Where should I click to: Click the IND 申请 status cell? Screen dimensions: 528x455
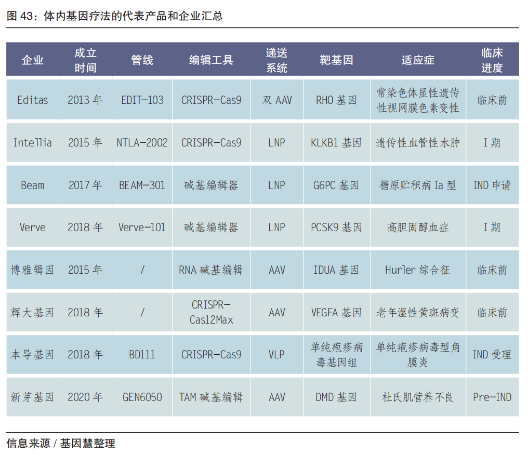pyautogui.click(x=492, y=185)
